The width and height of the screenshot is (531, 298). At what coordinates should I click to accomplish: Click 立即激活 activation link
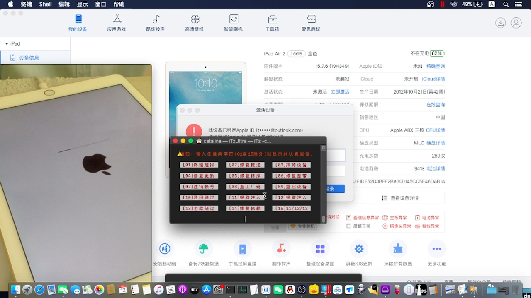[x=340, y=92]
